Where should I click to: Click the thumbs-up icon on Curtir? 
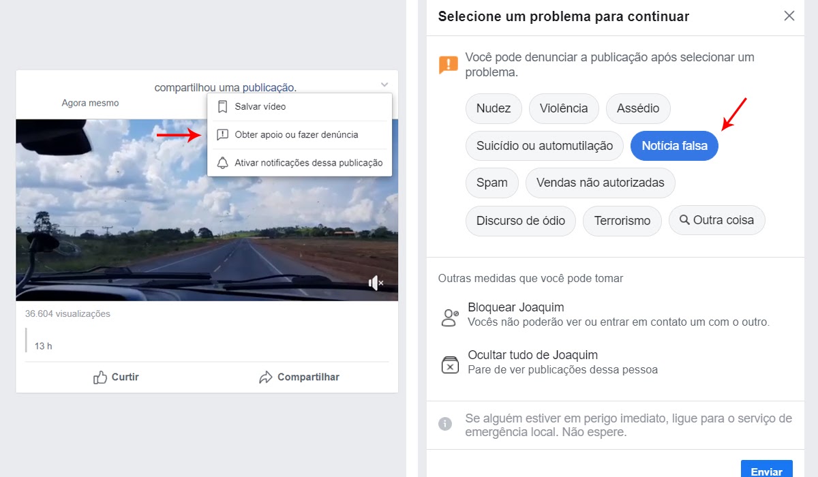pyautogui.click(x=100, y=377)
